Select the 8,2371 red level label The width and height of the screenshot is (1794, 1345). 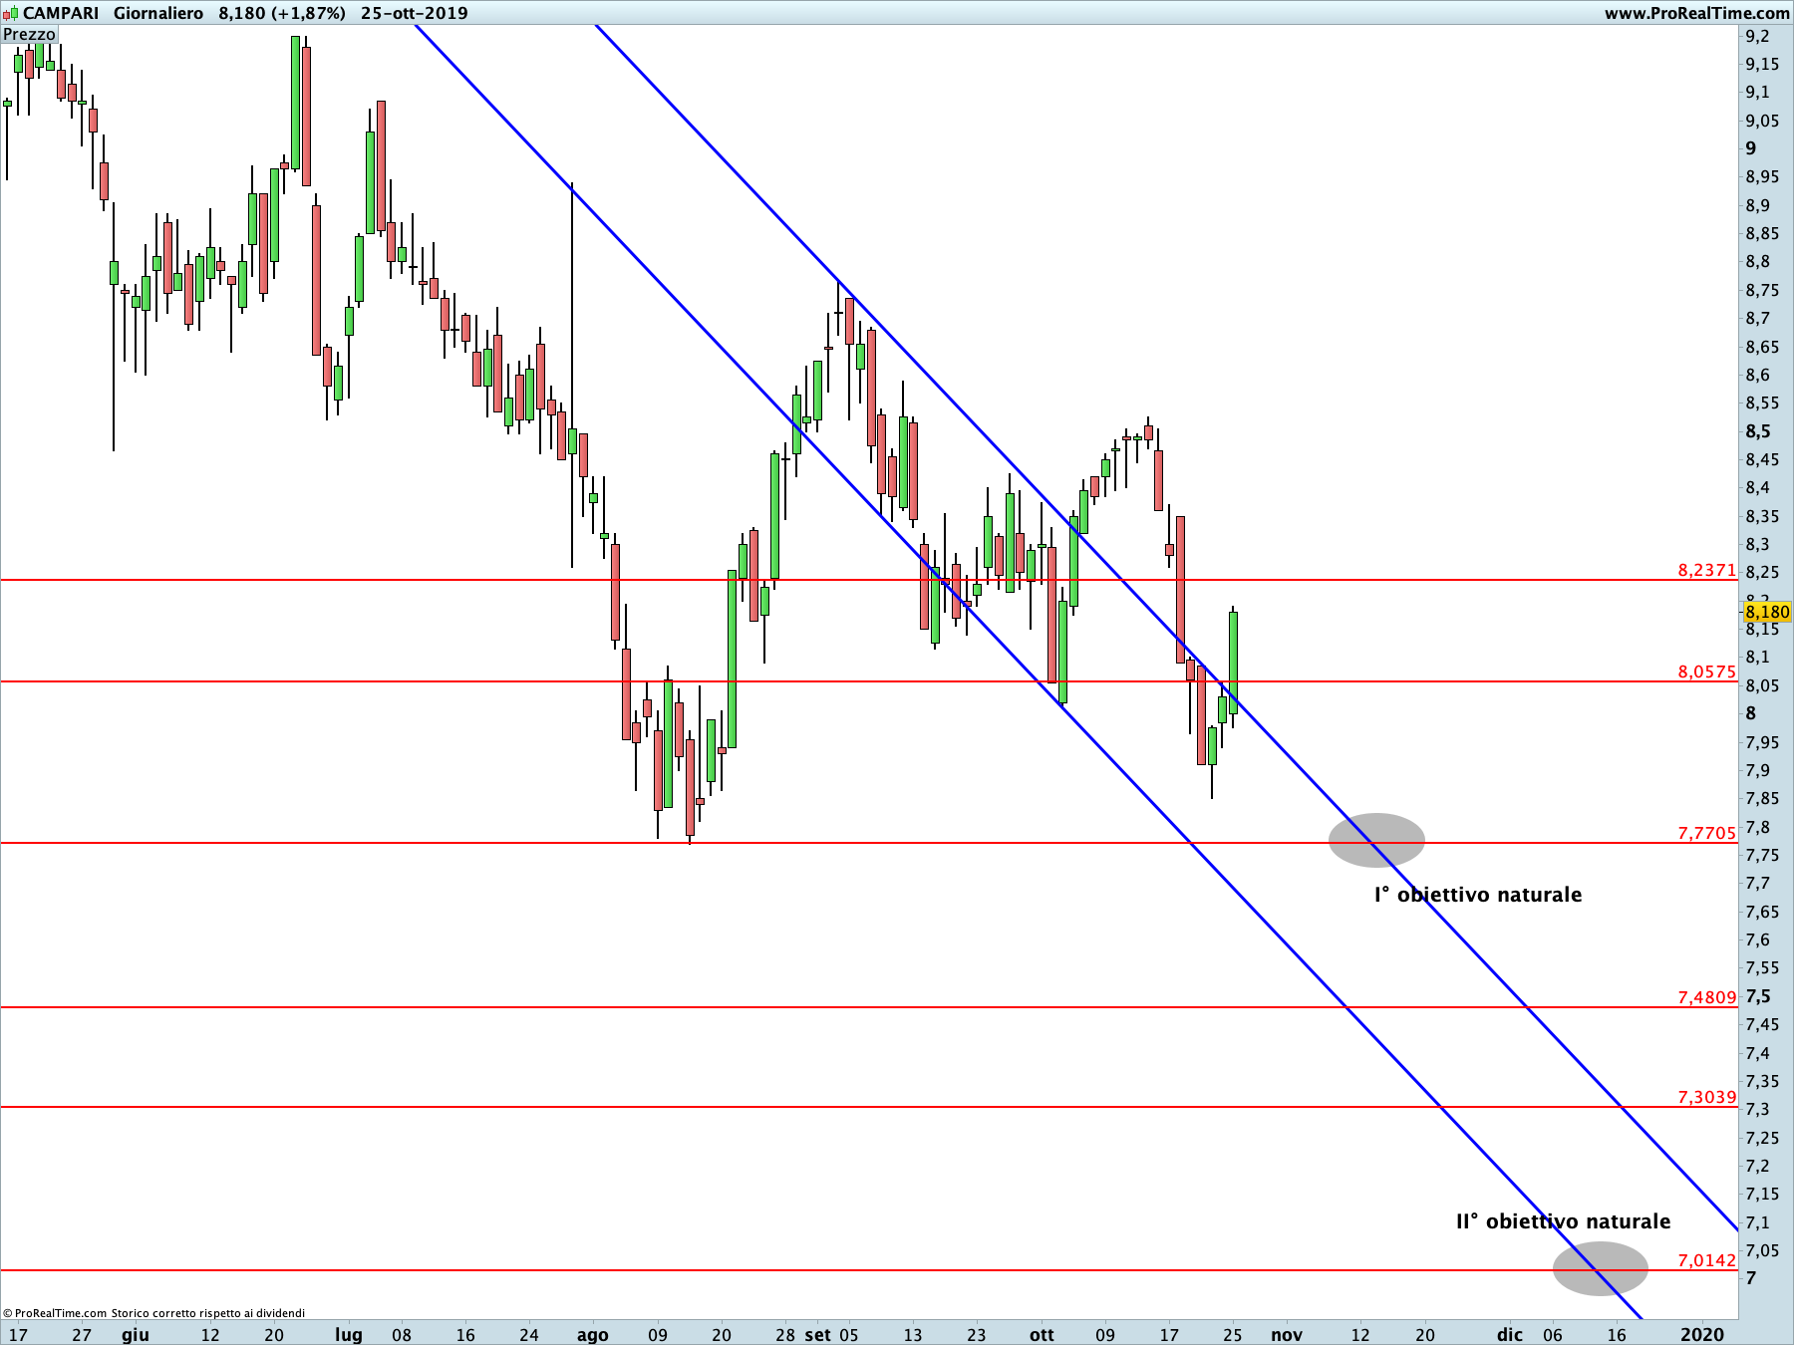(x=1706, y=570)
